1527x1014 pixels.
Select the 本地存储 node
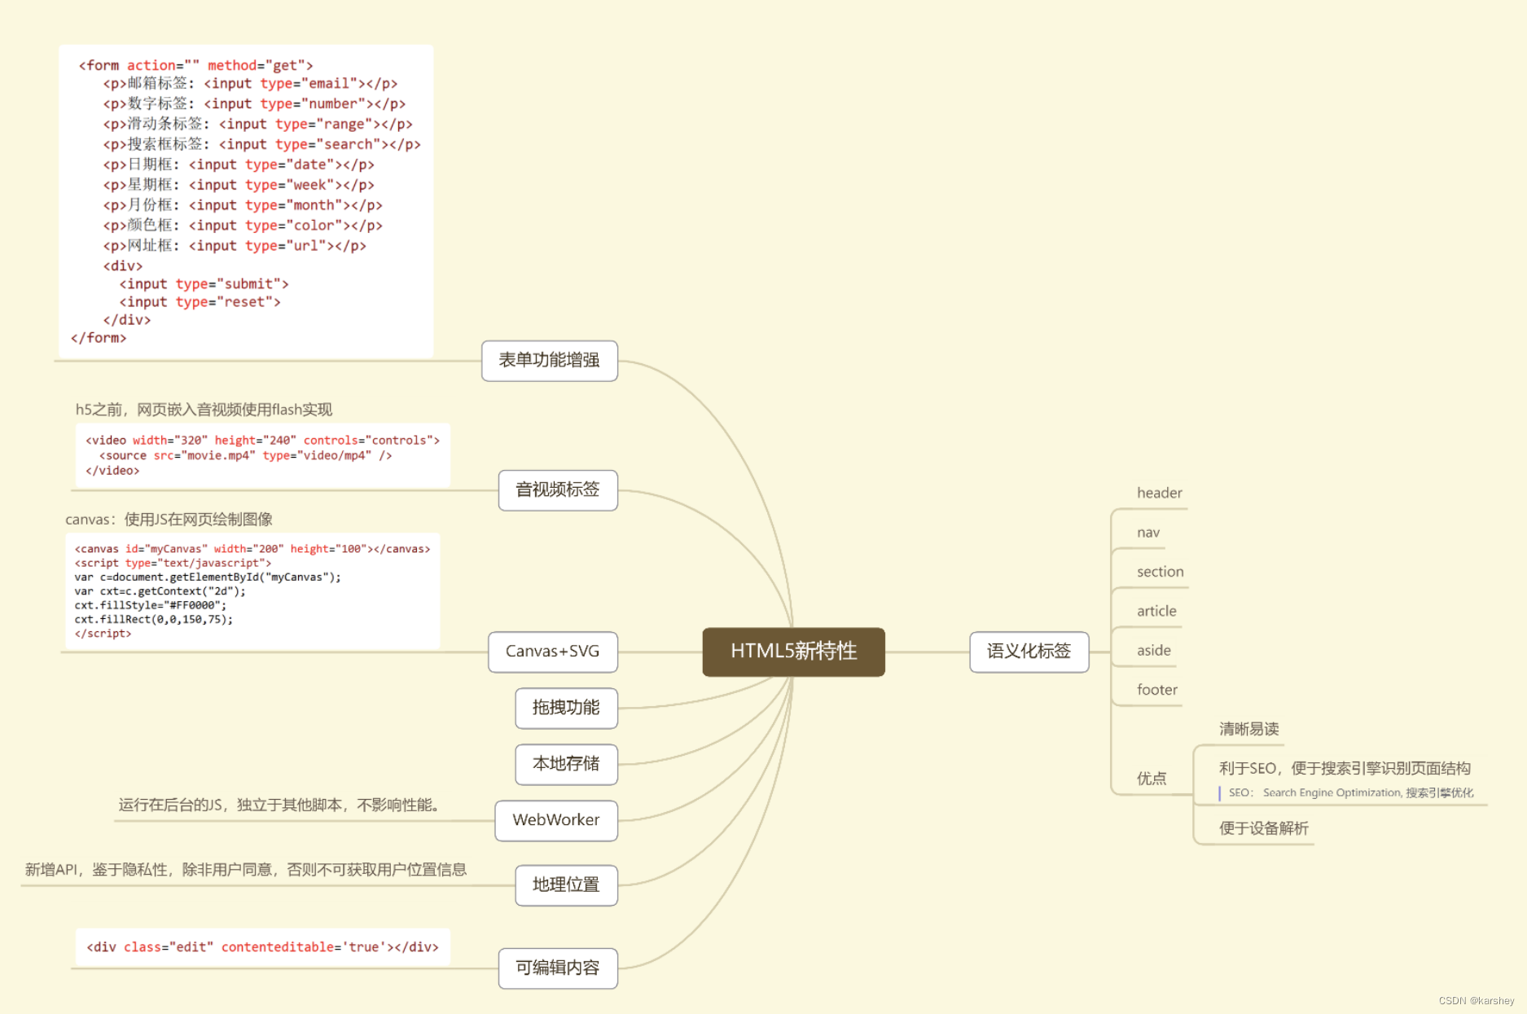point(566,764)
